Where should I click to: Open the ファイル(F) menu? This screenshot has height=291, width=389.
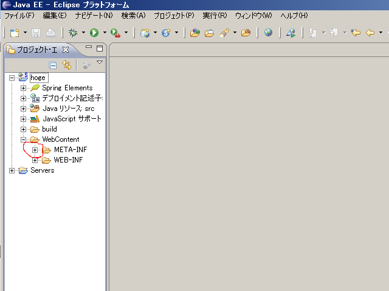19,16
